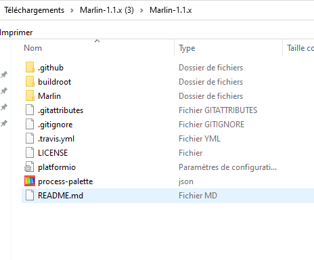314x260 pixels.
Task: Select the buildroot folder icon
Action: (30, 81)
